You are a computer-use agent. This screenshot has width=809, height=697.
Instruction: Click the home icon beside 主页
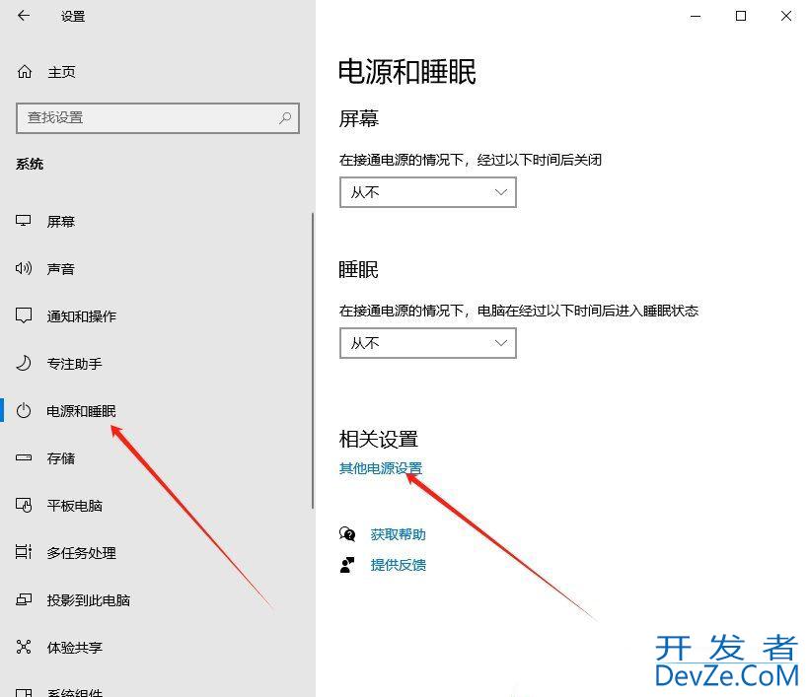click(25, 72)
